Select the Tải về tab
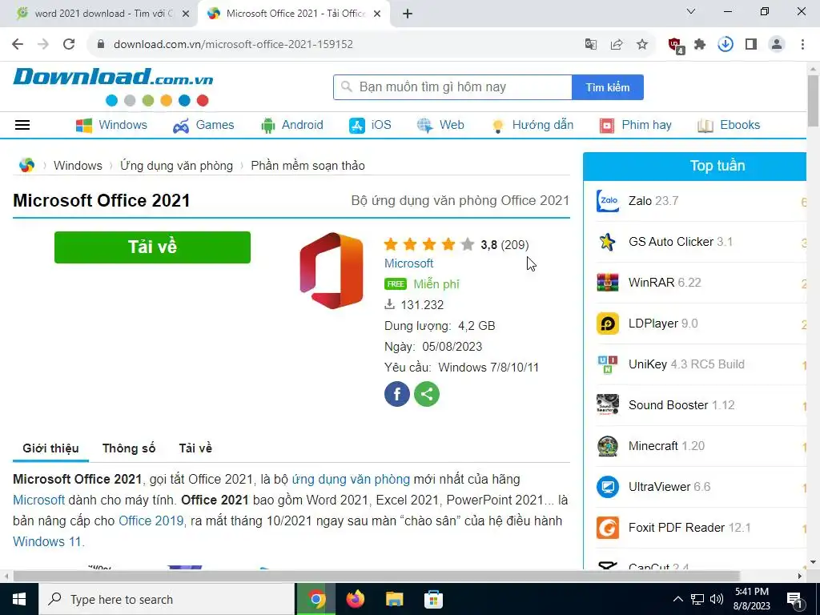The image size is (820, 615). pos(195,448)
